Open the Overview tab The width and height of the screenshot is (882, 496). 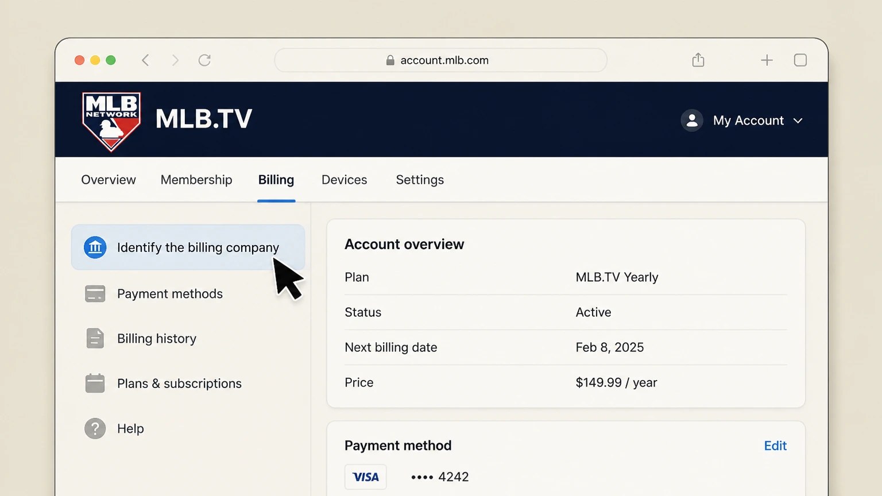click(109, 180)
